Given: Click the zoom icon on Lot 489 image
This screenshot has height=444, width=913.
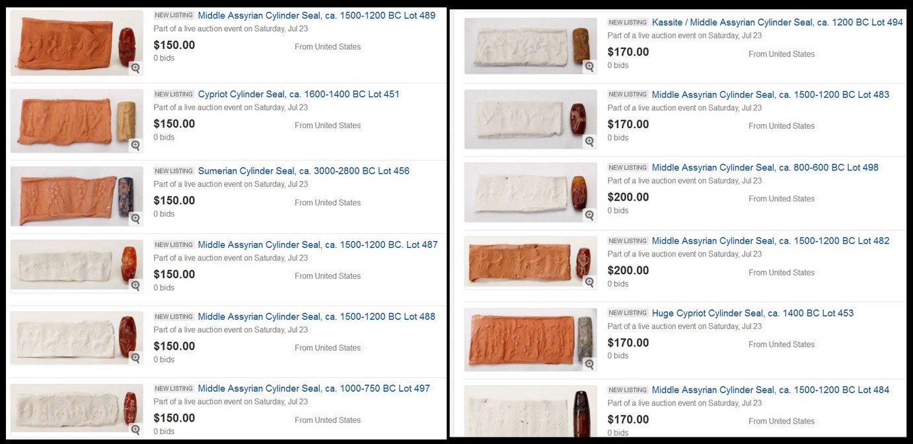Looking at the screenshot, I should [135, 67].
